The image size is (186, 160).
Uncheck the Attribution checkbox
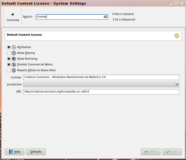pyautogui.click(x=9, y=47)
